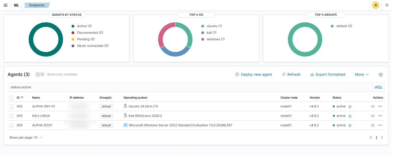Click default group badge for ALPHA-DC01
The width and height of the screenshot is (393, 160).
coord(106,125)
